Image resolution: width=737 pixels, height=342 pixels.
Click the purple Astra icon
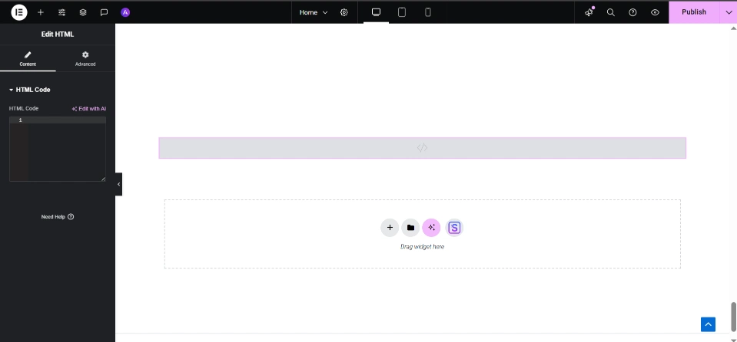point(125,12)
